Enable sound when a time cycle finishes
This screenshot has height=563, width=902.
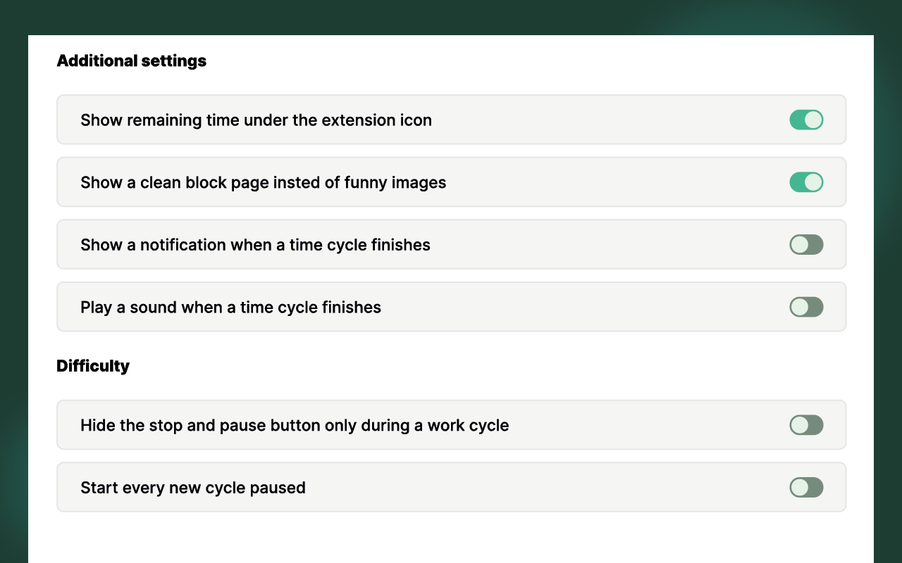[806, 307]
